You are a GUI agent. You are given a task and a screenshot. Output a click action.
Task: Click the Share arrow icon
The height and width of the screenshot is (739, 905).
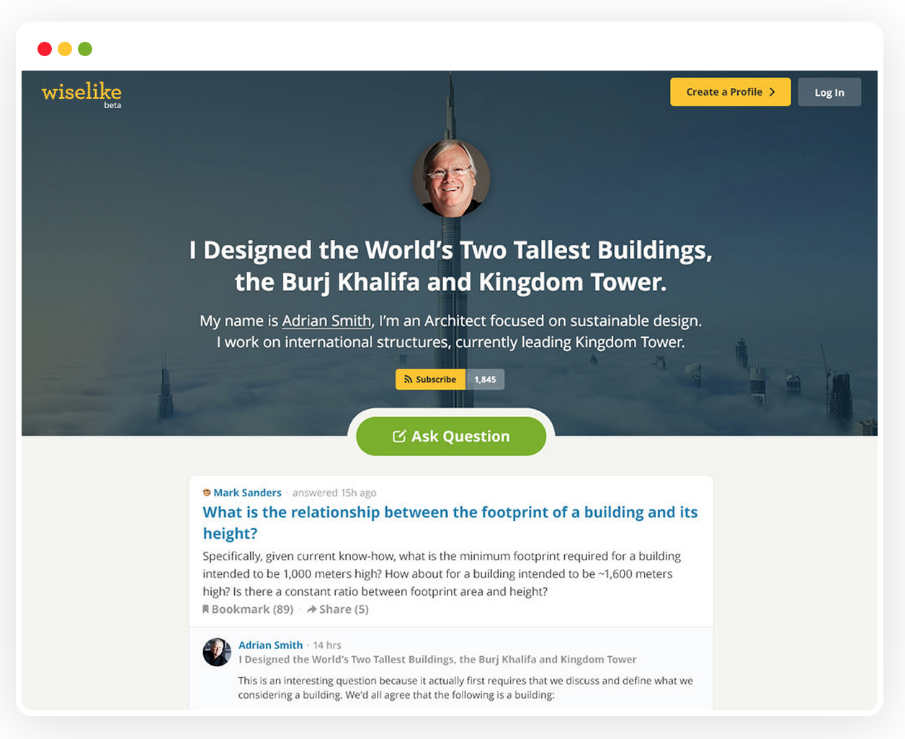(x=312, y=609)
